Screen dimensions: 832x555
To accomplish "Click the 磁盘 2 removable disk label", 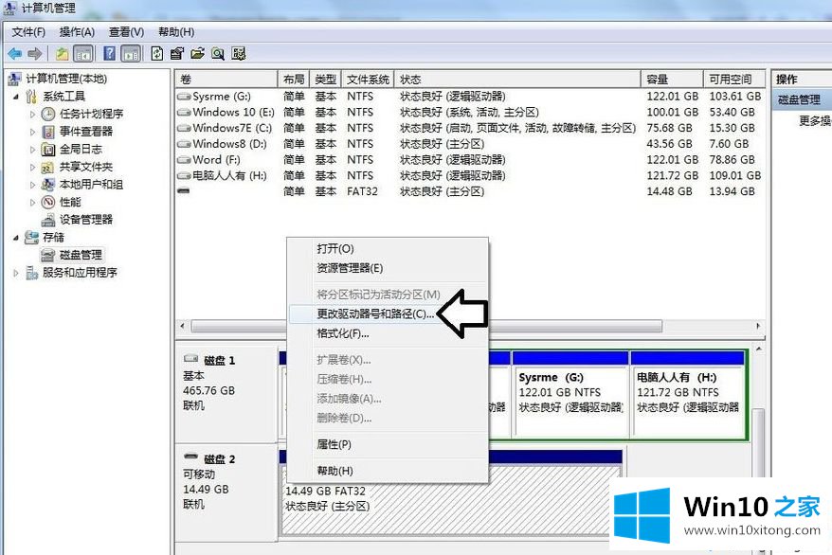I will pos(219,459).
